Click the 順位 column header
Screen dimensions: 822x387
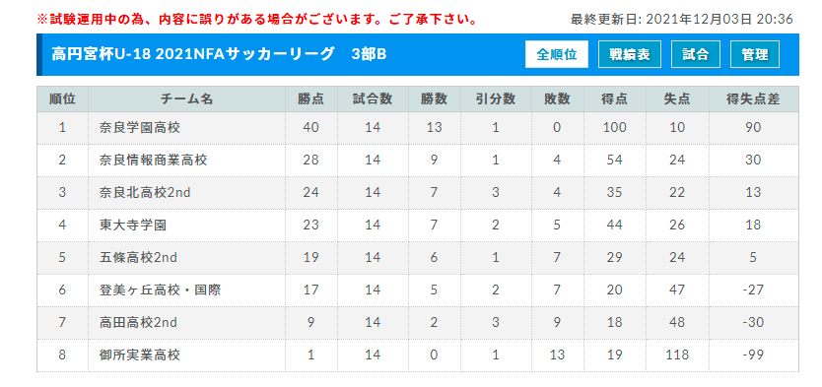(62, 99)
